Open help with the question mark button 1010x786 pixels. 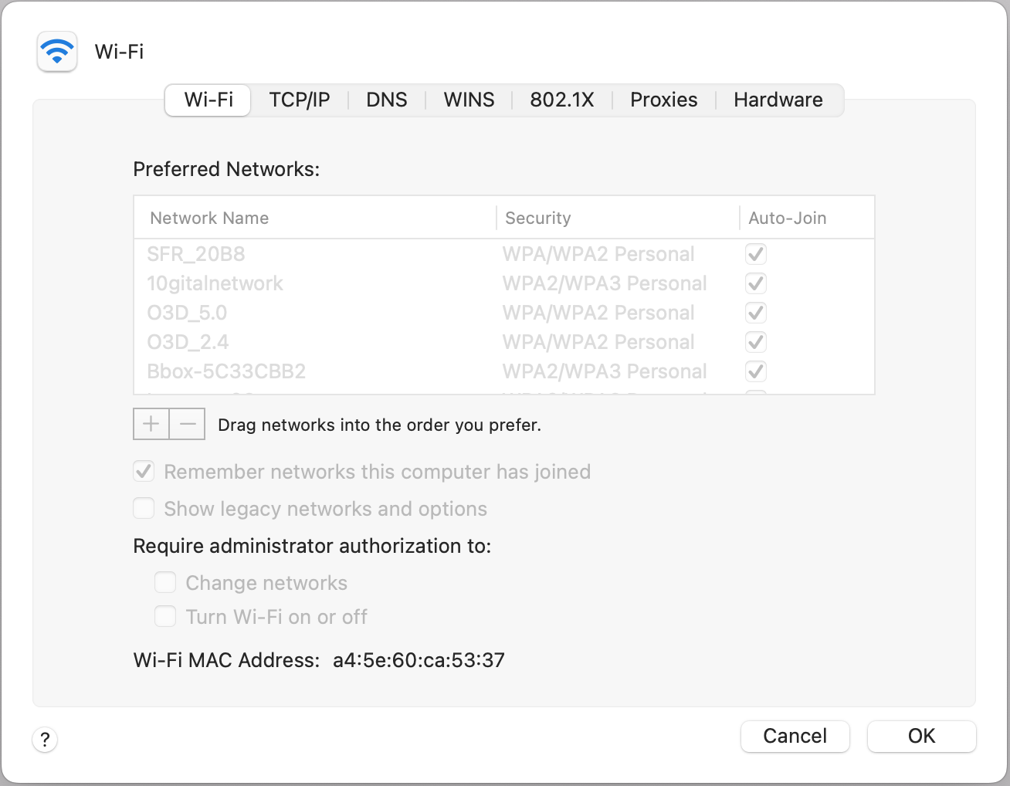pyautogui.click(x=45, y=740)
